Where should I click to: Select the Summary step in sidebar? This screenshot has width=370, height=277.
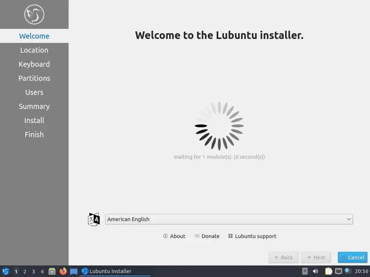point(34,106)
